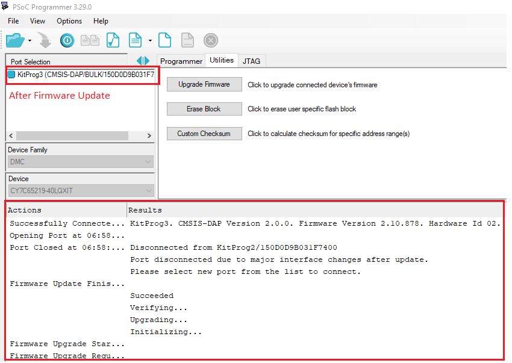Click the "Click to upgrade connected device's firmware" text
This screenshot has width=512, height=363.
coord(313,85)
